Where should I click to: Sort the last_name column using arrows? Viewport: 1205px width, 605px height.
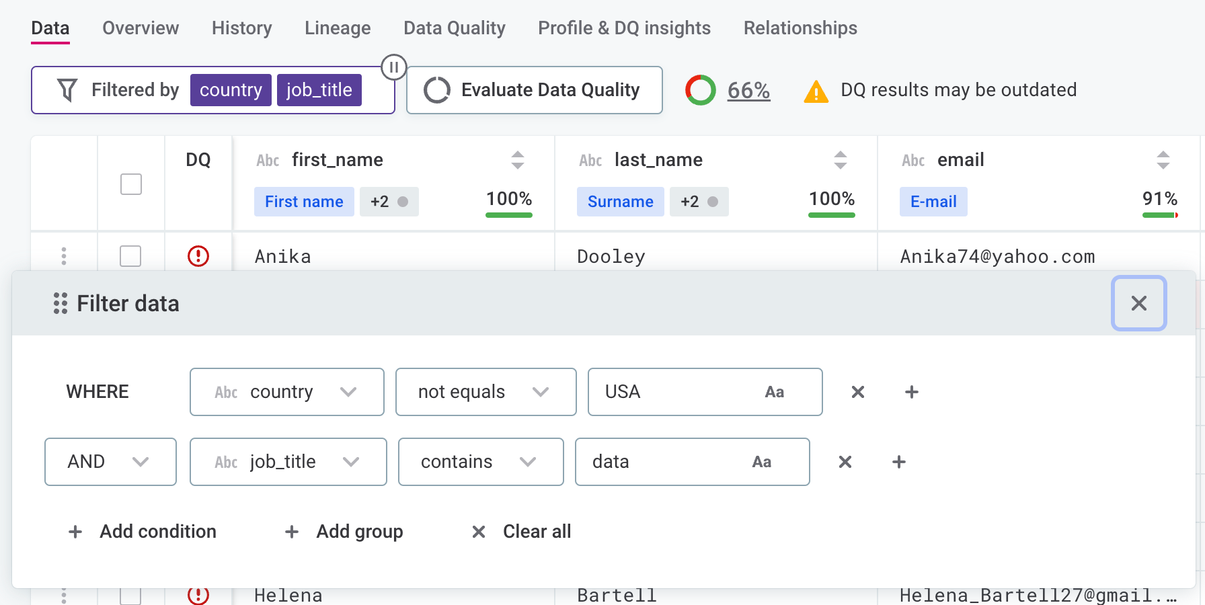tap(840, 160)
